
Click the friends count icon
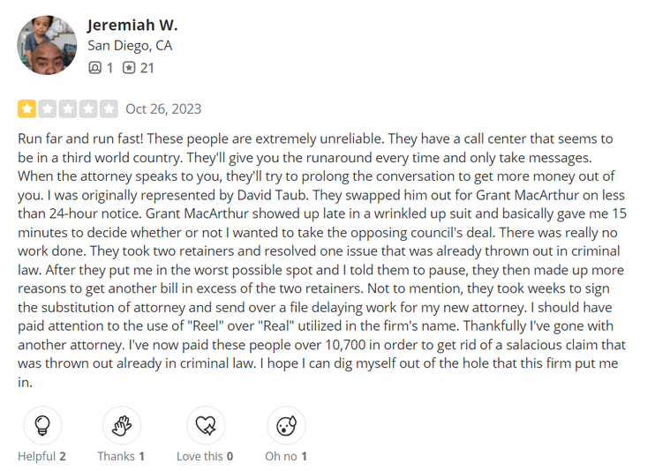94,68
